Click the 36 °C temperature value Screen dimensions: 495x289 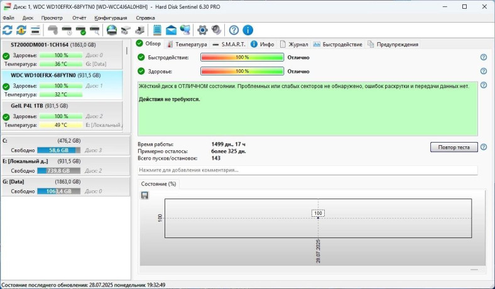click(x=61, y=64)
